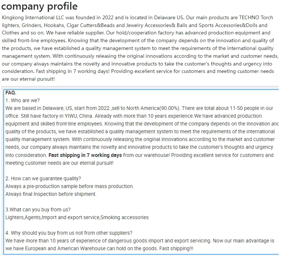This screenshot has width=285, height=258.
Task: Click "3.What can you buy from us?" question
Action: 38,210
